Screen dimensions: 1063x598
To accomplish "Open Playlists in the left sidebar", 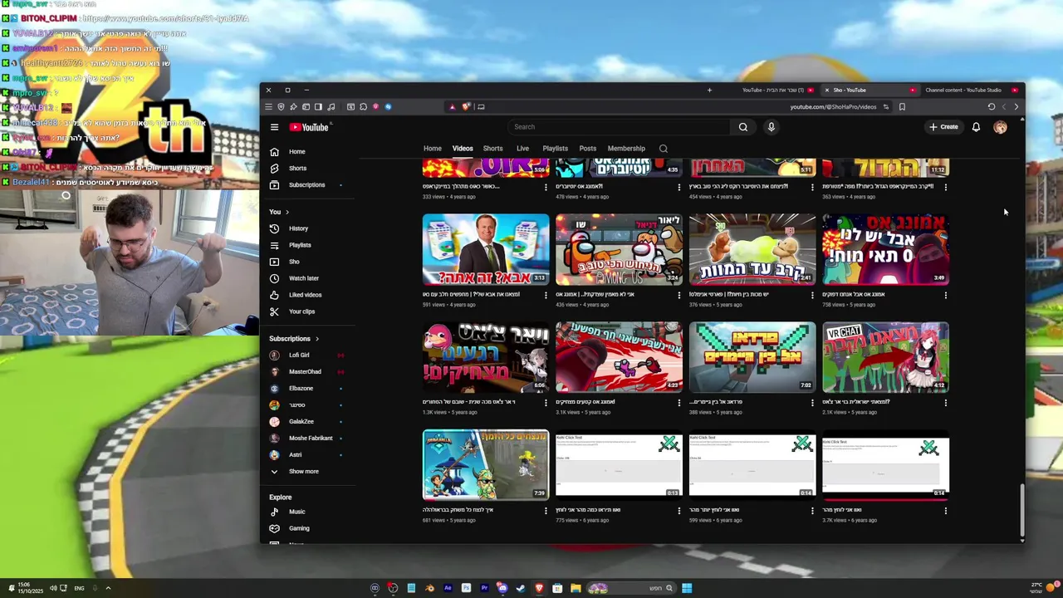I will [300, 245].
